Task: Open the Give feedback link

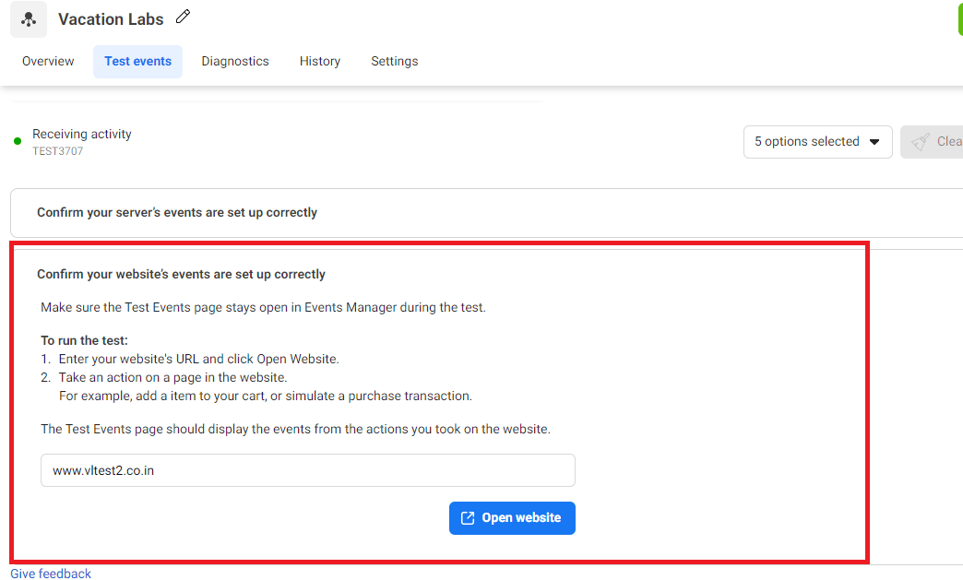Action: pos(51,574)
